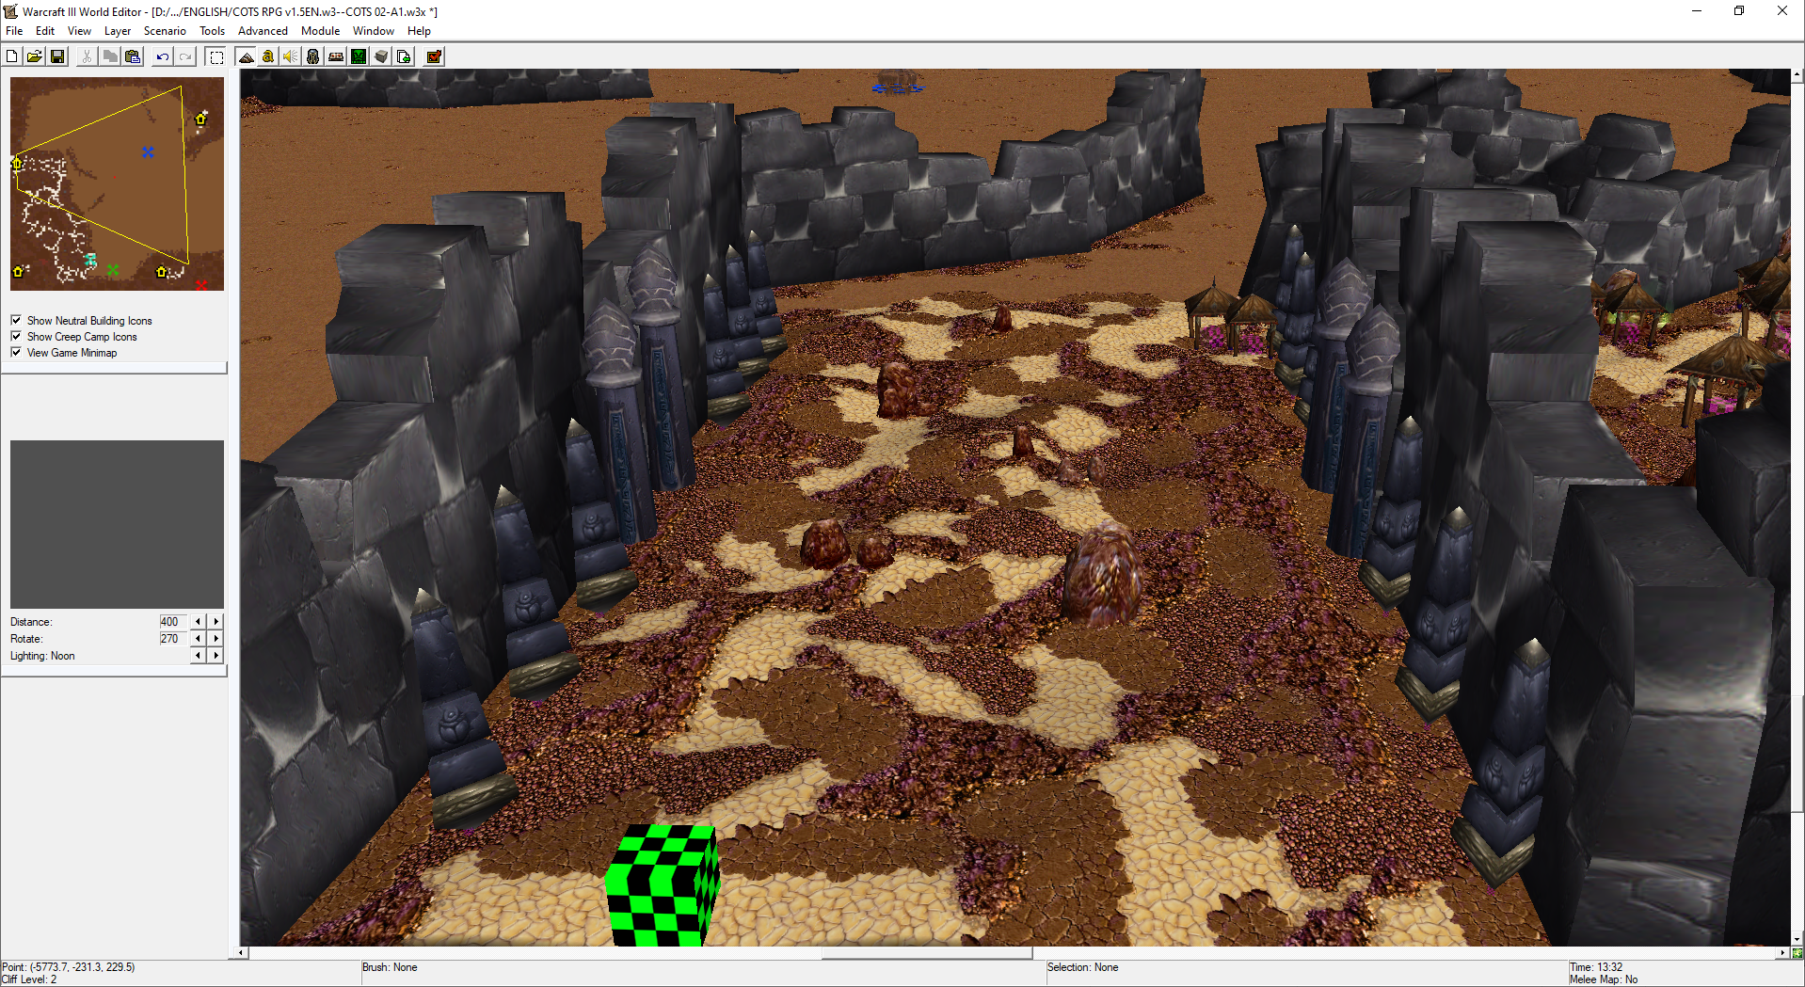Open the Tools menu
This screenshot has height=987, width=1805.
tap(212, 31)
